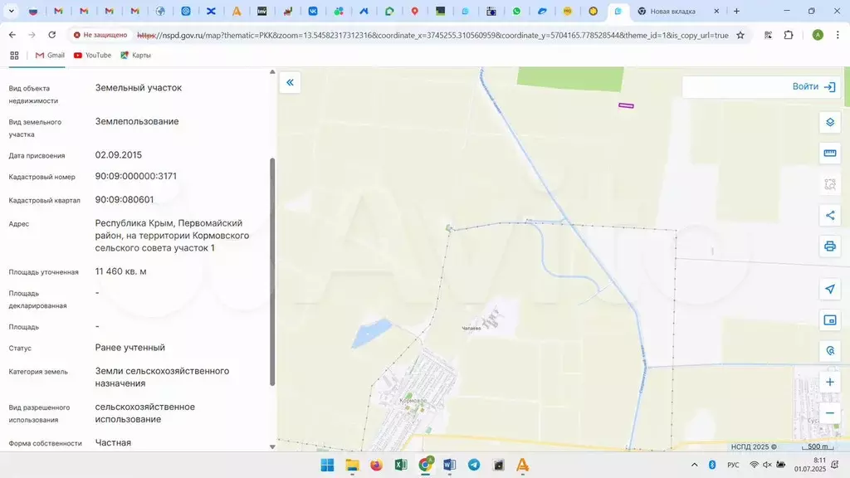Click the panel scrollbar down arrow
The width and height of the screenshot is (850, 478).
coord(272,446)
